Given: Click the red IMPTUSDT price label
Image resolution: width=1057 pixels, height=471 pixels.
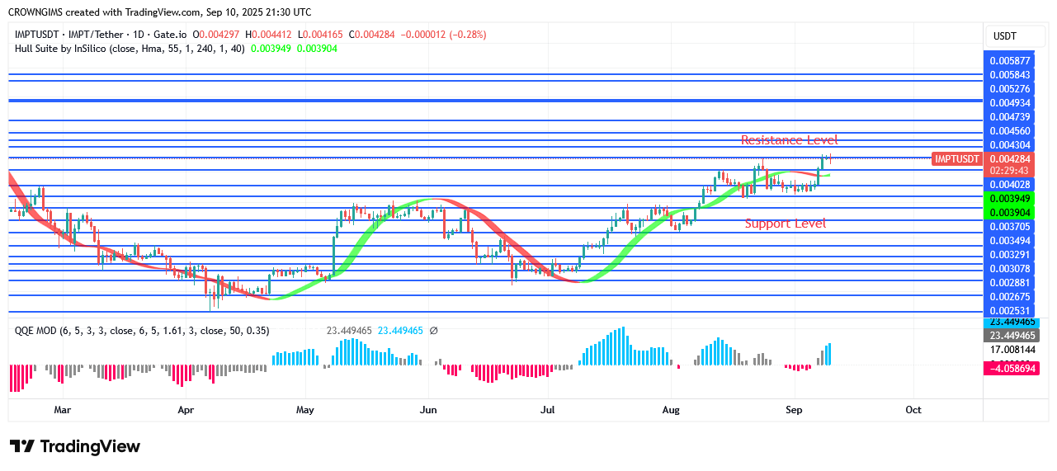Looking at the screenshot, I should pyautogui.click(x=956, y=159).
